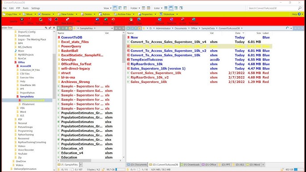Close the Folder Tree panel
The width and height of the screenshot is (306, 172).
(x=54, y=28)
